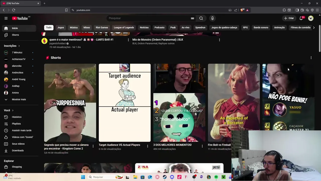Close the YouTube browser tab

pyautogui.click(x=38, y=3)
